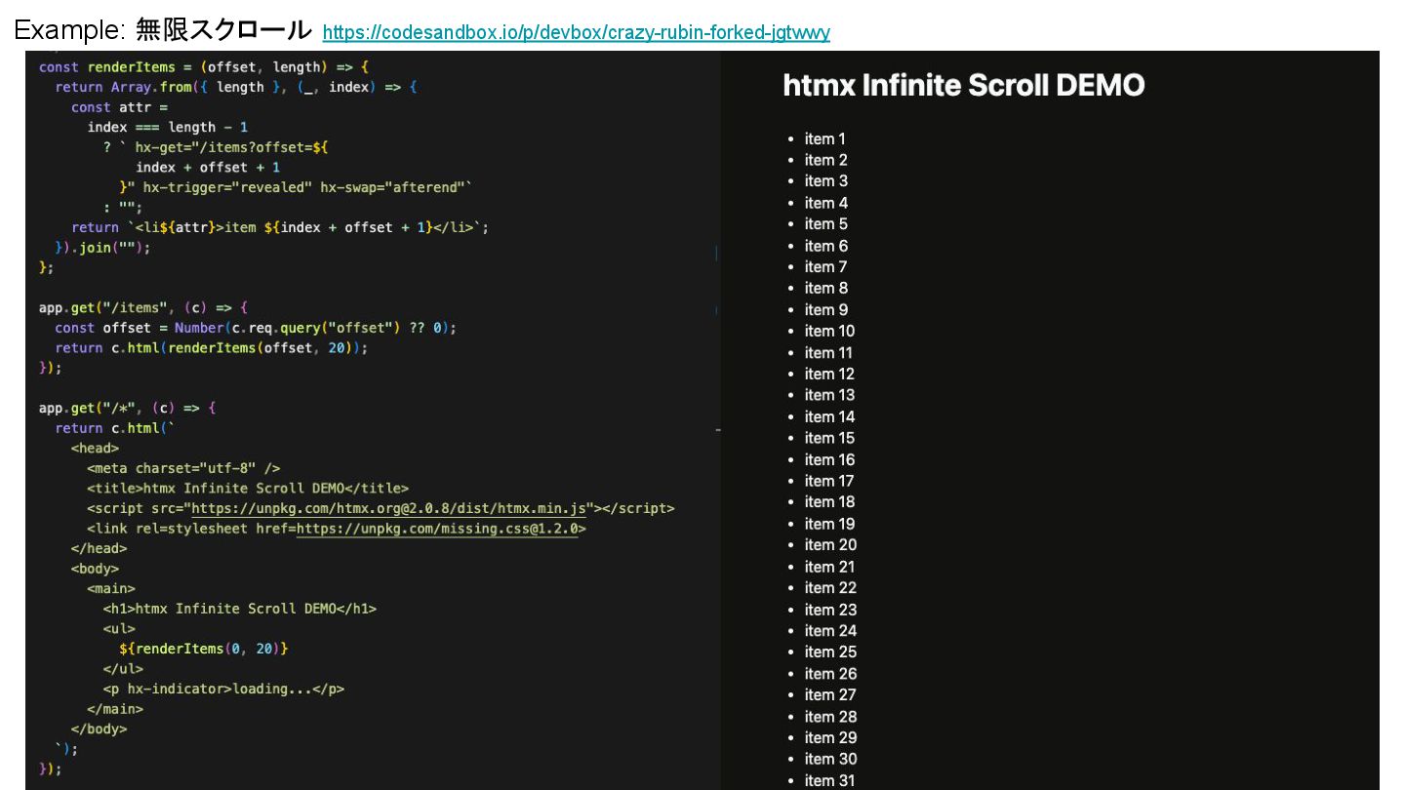Click the 'const attr =' code line

coord(120,107)
